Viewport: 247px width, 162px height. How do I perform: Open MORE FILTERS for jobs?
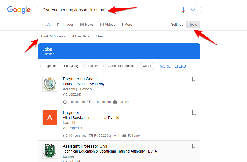pyautogui.click(x=173, y=66)
